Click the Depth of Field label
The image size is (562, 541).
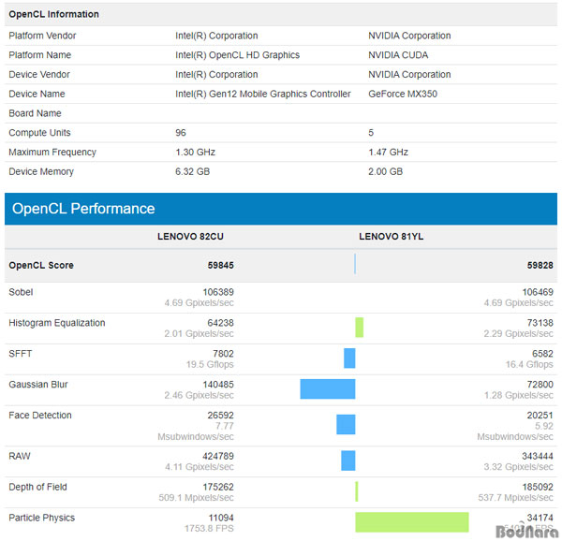click(37, 487)
